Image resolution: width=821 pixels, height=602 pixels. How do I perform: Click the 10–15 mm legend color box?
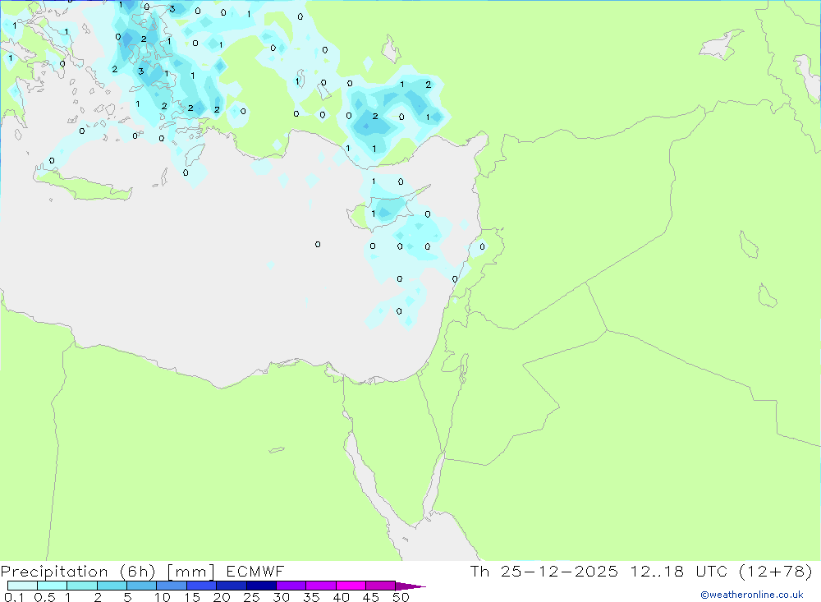[172, 586]
